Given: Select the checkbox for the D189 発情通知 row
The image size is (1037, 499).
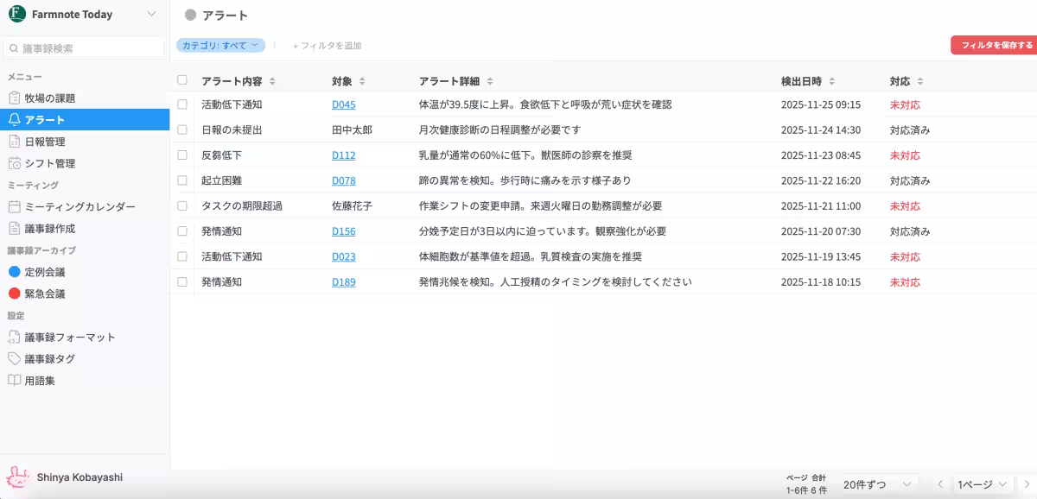Looking at the screenshot, I should 184,281.
